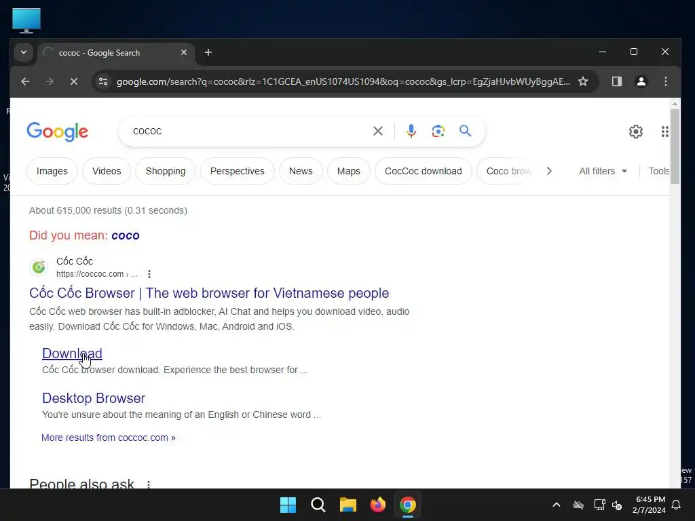Select the Videos filter
Viewport: 695px width, 521px height.
click(x=107, y=171)
